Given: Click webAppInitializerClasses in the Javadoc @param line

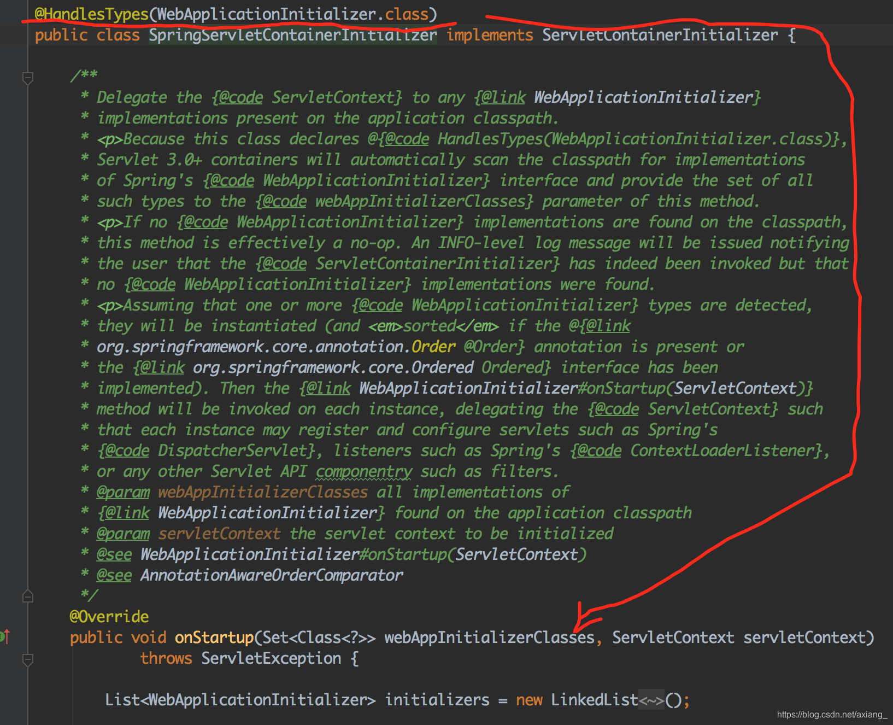Looking at the screenshot, I should (263, 492).
